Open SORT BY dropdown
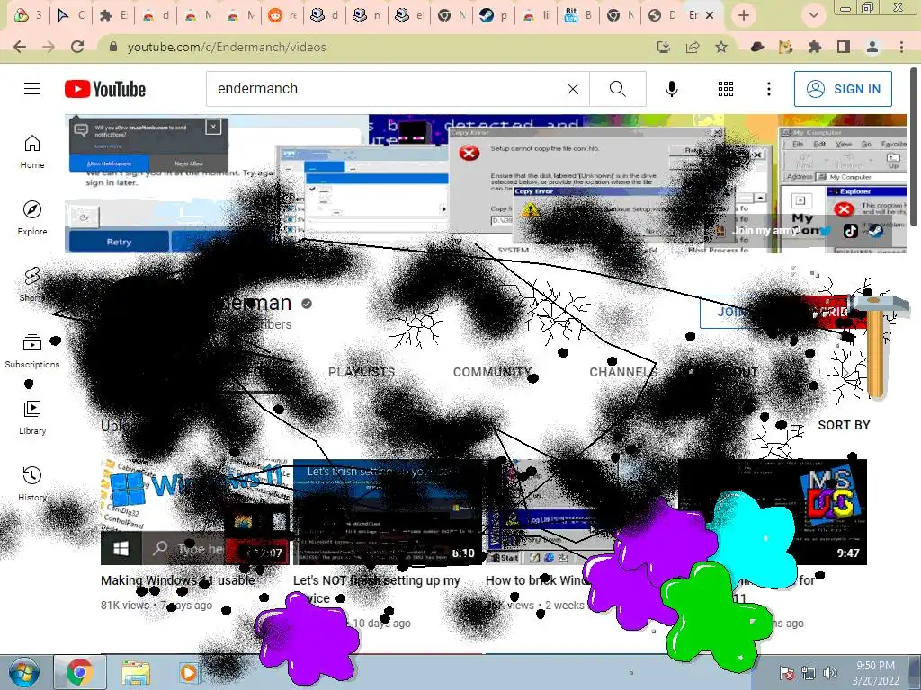The image size is (921, 690). coord(830,425)
